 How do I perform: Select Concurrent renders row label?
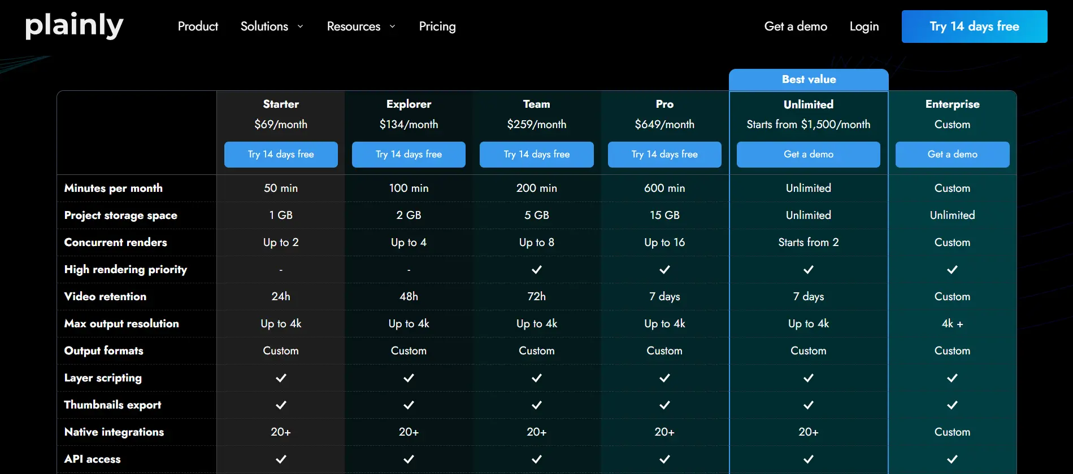tap(116, 242)
